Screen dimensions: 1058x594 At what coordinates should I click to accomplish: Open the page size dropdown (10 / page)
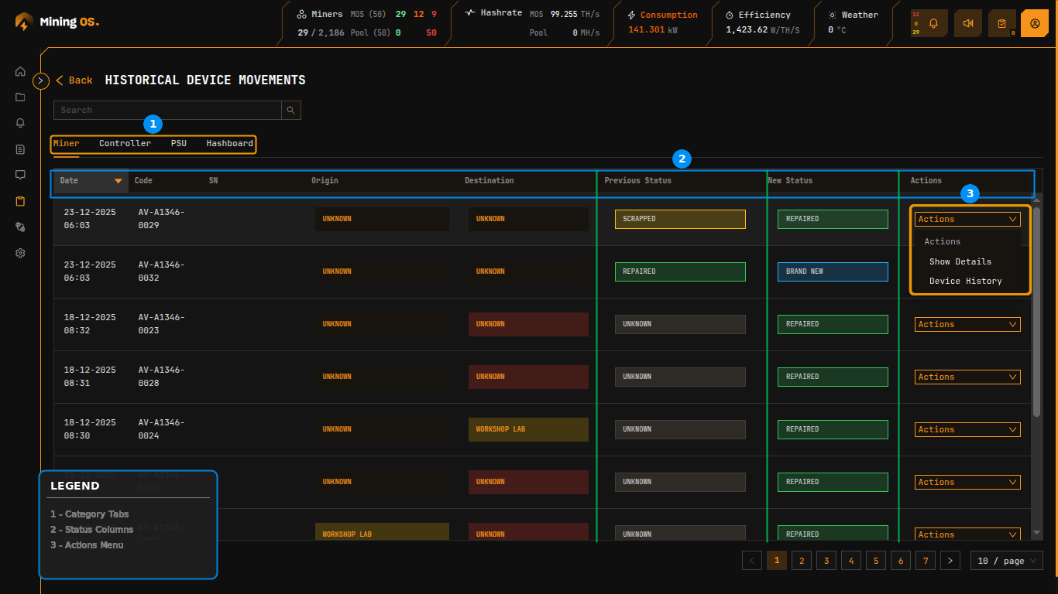coord(1006,561)
